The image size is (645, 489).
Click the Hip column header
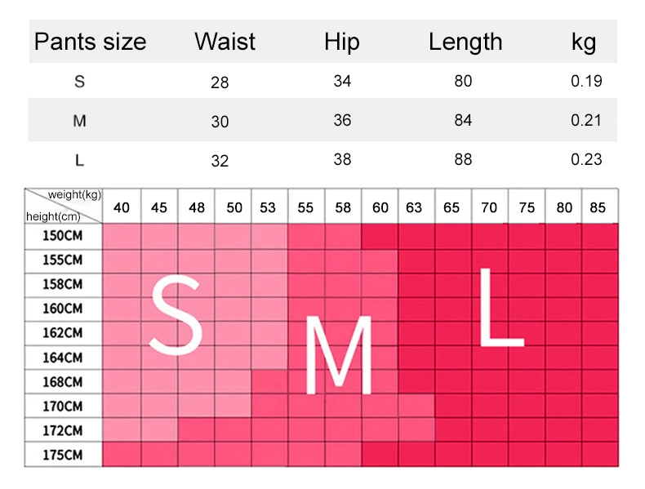click(341, 42)
